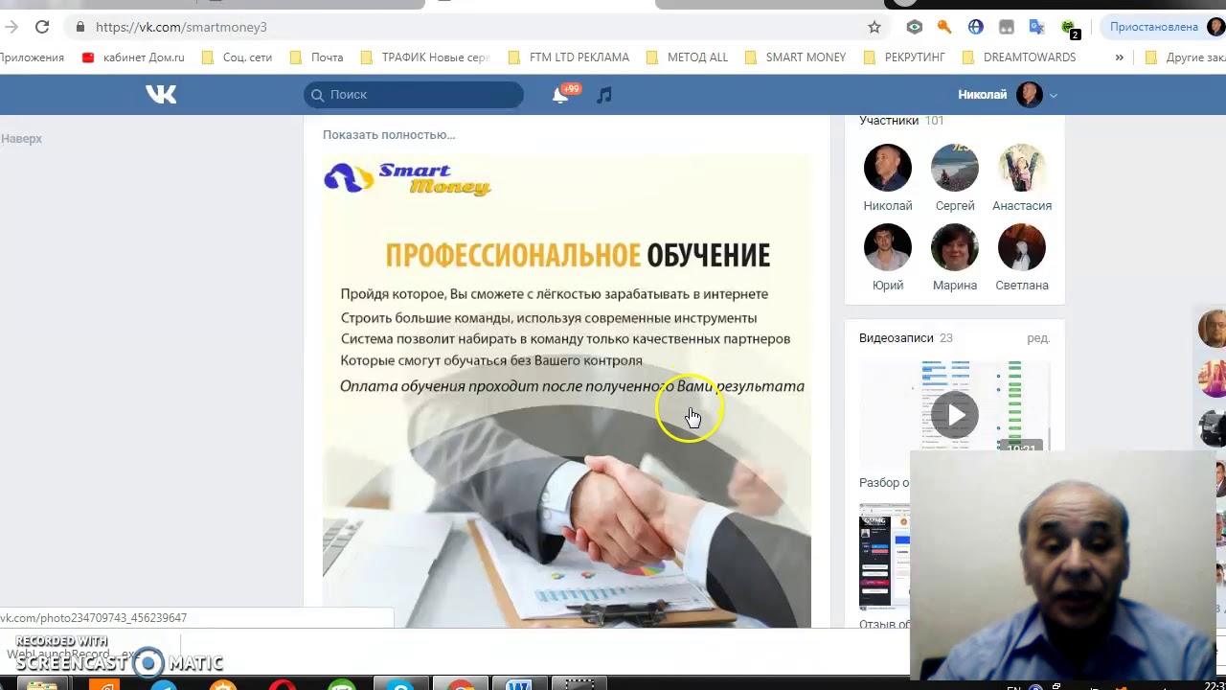Open the DREAMTOWARDS bookmark folder
1226x690 pixels.
coord(1018,57)
